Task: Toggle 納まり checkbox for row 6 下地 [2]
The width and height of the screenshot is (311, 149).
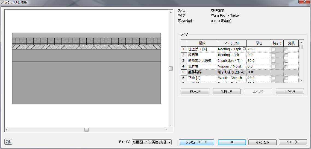Action: tap(274, 78)
